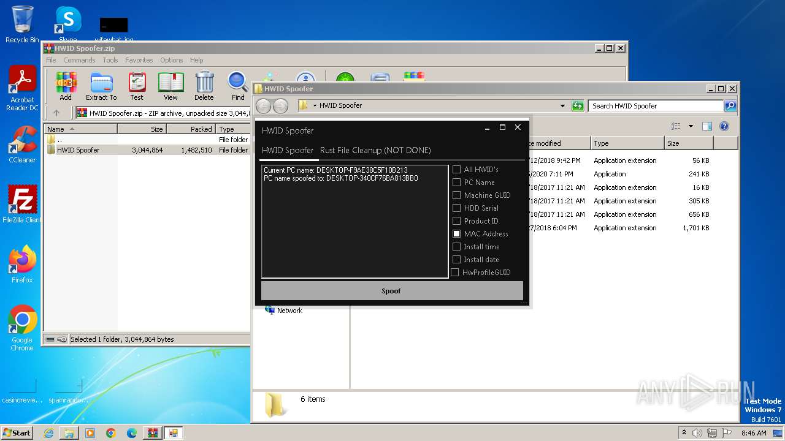Open the Explorer address bar history dropdown
The width and height of the screenshot is (785, 441).
coord(562,106)
